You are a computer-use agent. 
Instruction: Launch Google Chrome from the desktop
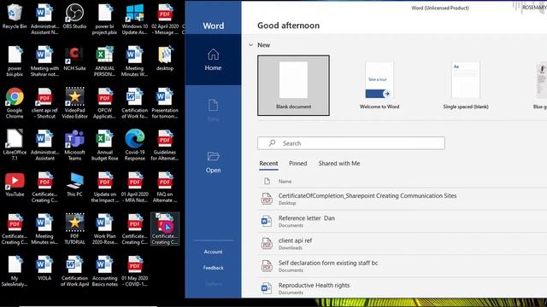coord(15,103)
